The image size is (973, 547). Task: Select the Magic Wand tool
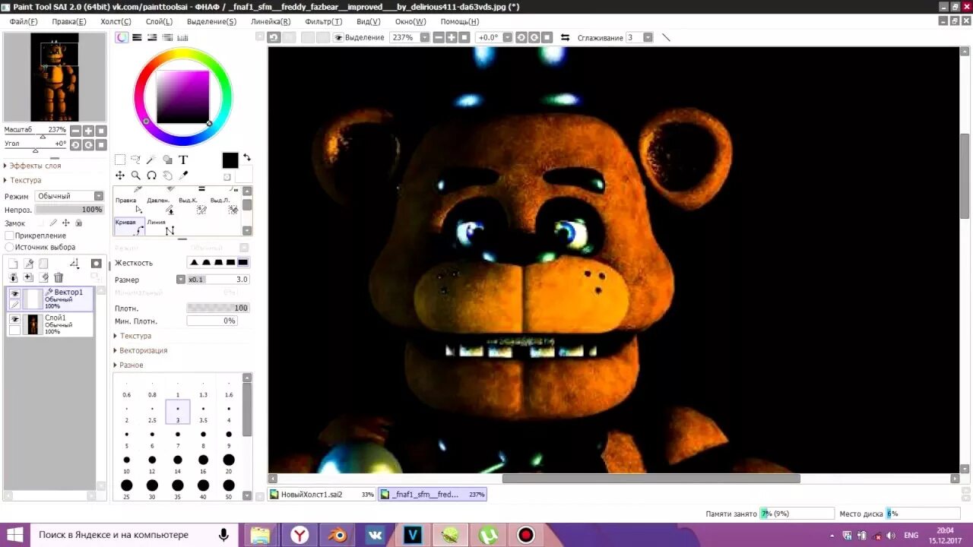tap(151, 160)
